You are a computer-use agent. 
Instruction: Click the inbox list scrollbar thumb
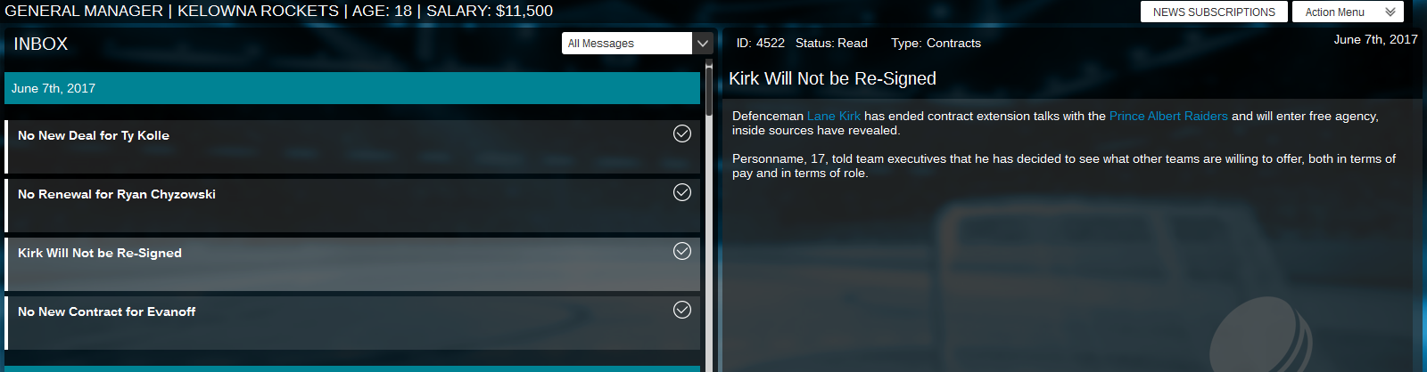pos(709,92)
